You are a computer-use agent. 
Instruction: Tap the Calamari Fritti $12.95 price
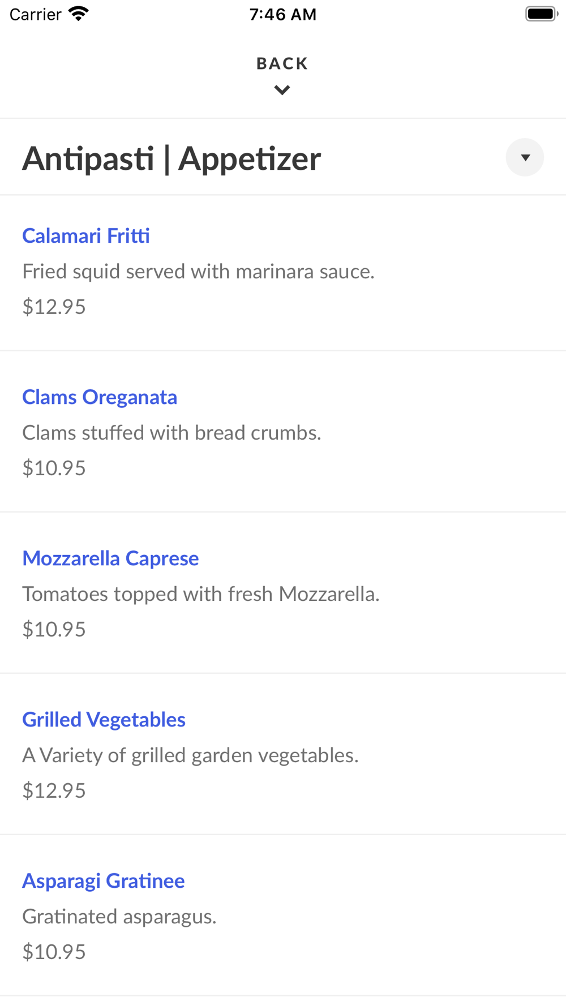(54, 307)
